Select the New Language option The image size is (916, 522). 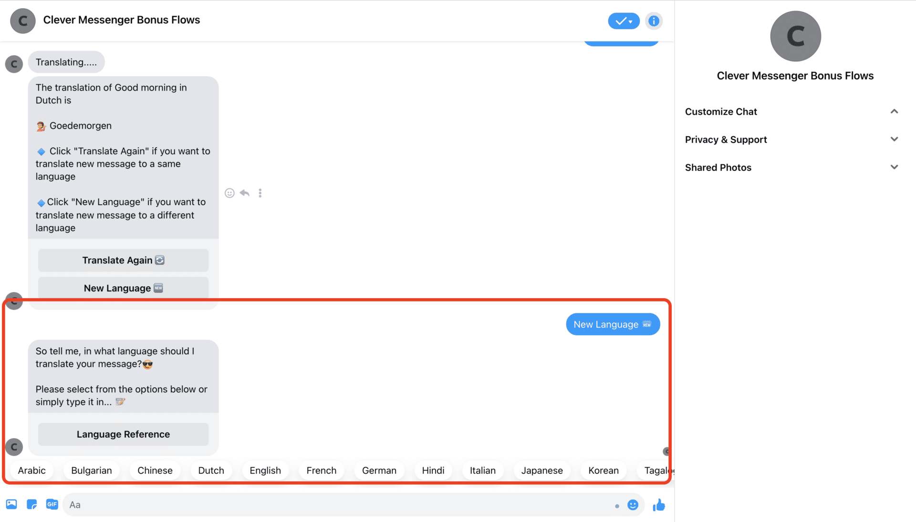123,288
